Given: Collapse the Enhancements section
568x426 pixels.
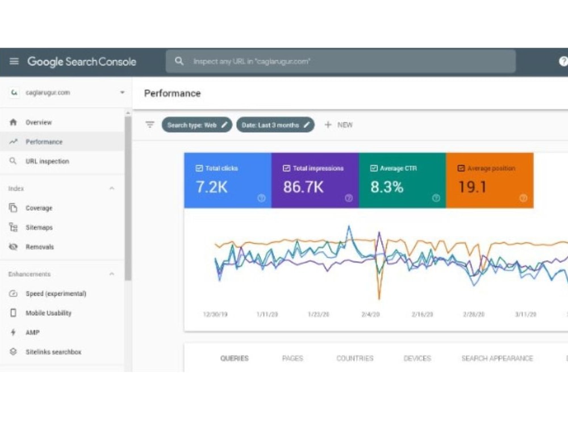Looking at the screenshot, I should pyautogui.click(x=112, y=274).
